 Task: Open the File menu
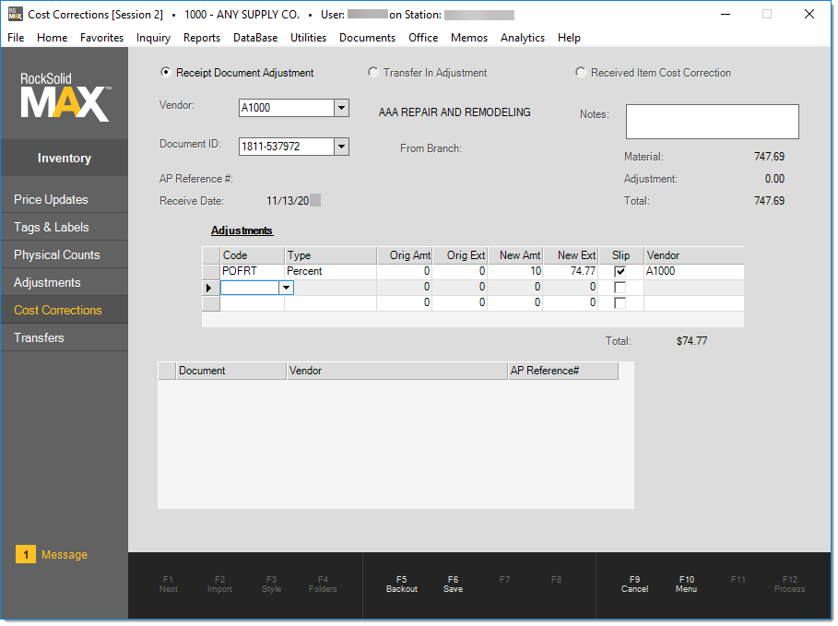coord(16,38)
